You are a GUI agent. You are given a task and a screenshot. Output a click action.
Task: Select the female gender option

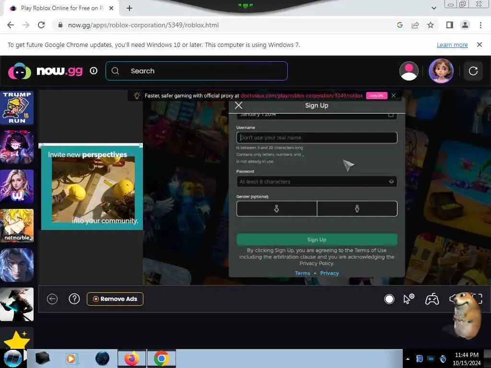[x=277, y=209]
